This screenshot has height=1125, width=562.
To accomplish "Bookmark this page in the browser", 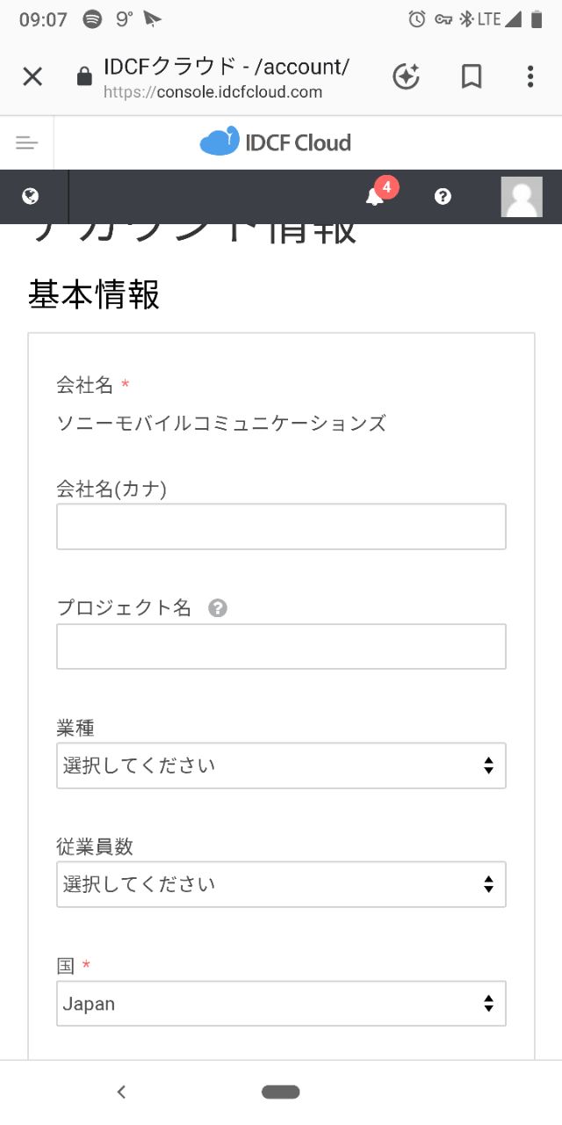I will (472, 76).
